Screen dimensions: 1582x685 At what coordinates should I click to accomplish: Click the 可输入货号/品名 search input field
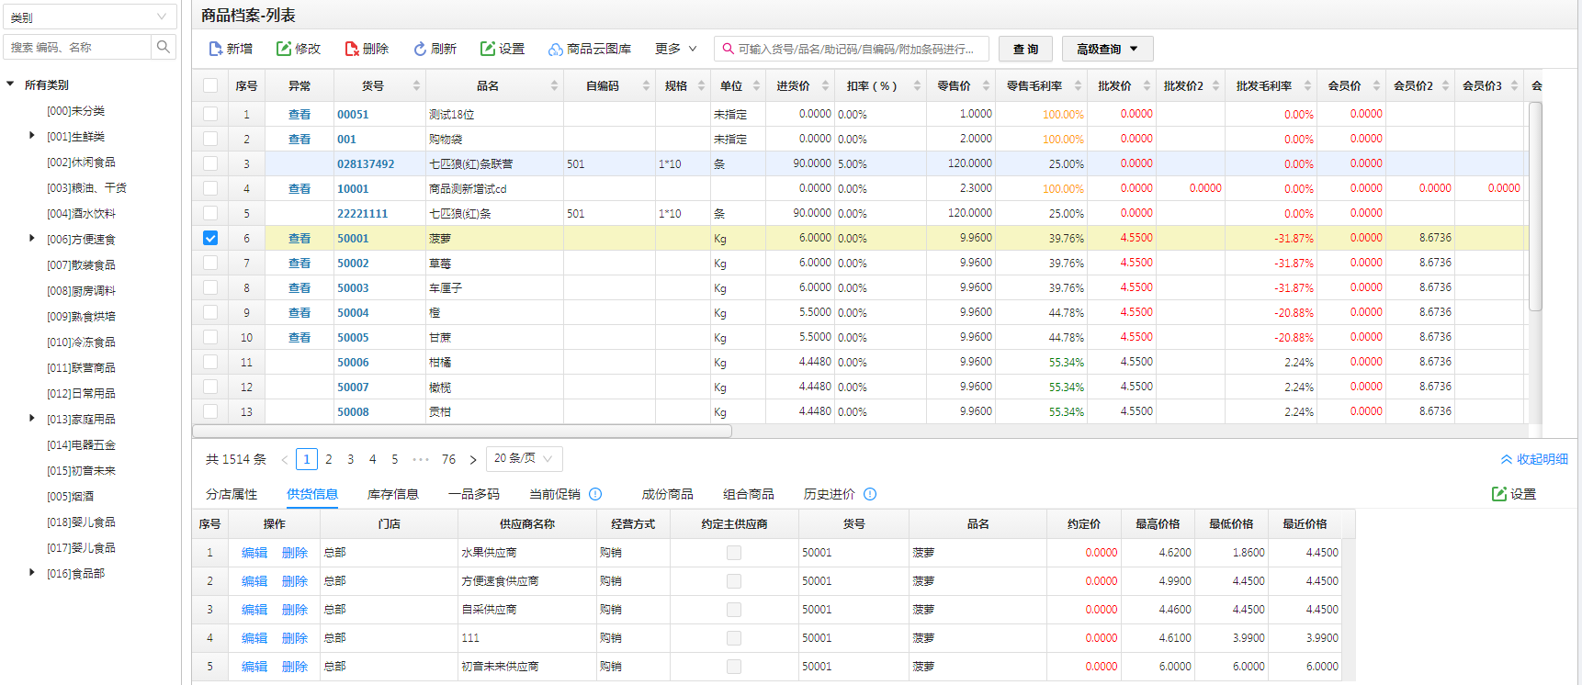pos(852,49)
